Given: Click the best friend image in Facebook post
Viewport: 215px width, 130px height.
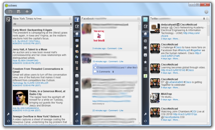Looking at the screenshot, I should point(99,36).
